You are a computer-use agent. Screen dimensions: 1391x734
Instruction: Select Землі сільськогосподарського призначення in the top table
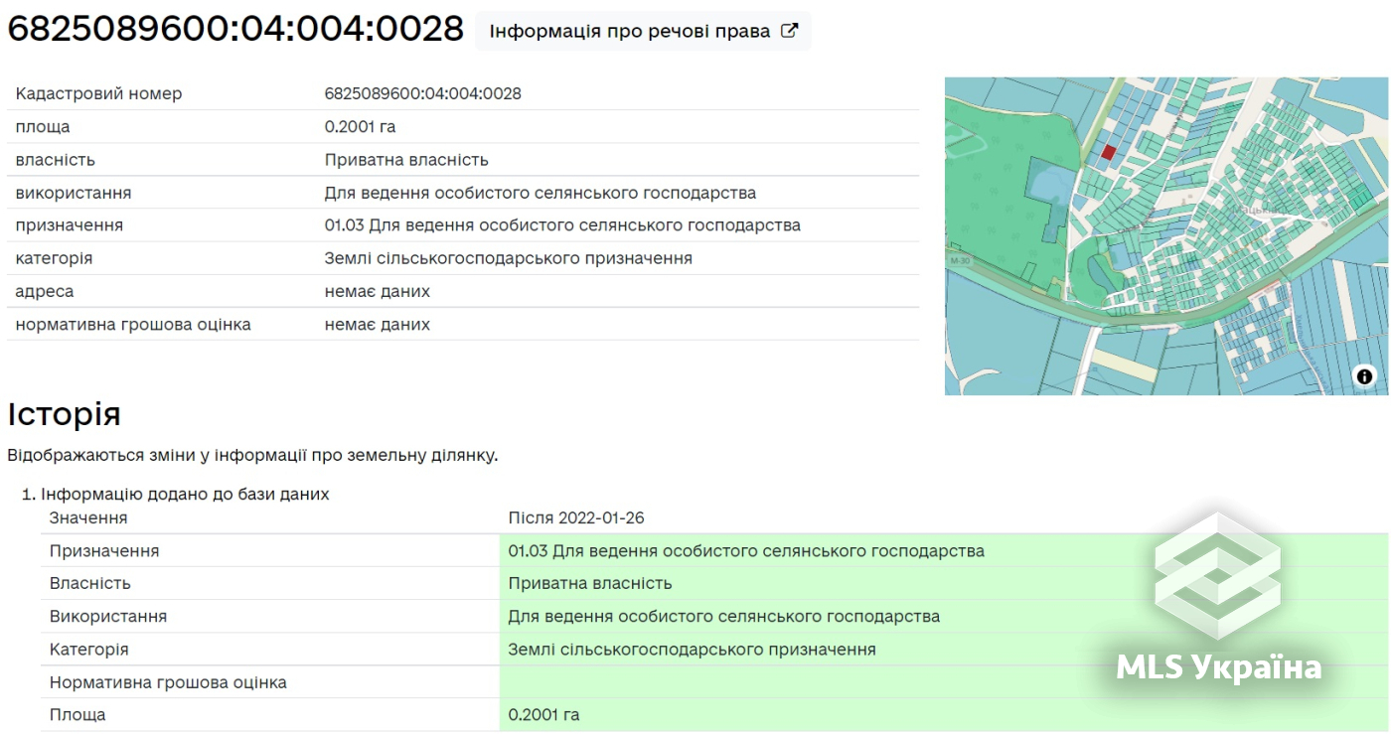click(509, 257)
